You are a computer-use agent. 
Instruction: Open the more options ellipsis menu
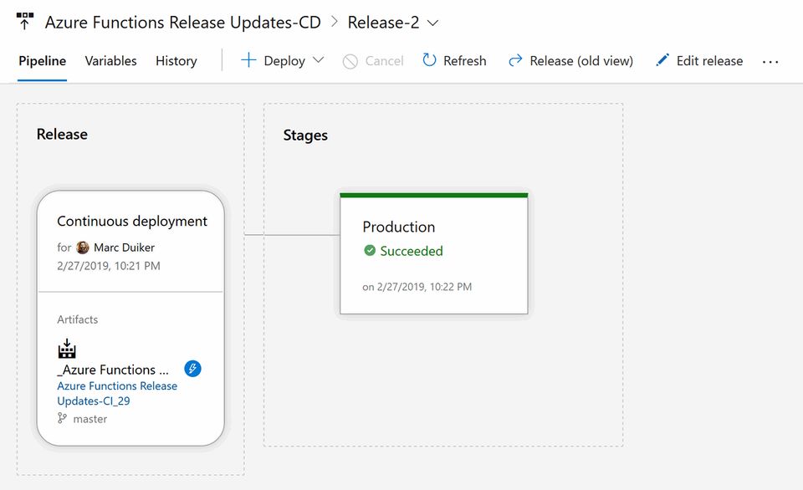click(x=770, y=62)
